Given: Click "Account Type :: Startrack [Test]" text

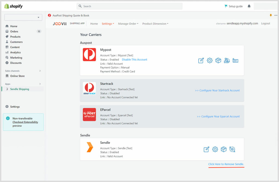Looking at the screenshot, I should pyautogui.click(x=117, y=89).
